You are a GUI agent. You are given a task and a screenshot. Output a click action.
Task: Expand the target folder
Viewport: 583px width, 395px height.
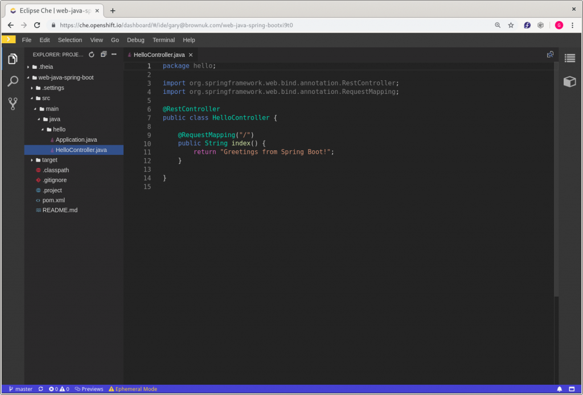(x=49, y=160)
